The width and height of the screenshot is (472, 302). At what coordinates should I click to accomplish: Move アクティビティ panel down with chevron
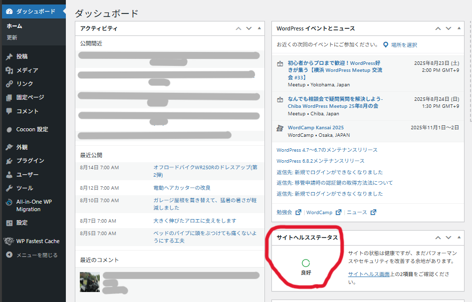pyautogui.click(x=248, y=28)
